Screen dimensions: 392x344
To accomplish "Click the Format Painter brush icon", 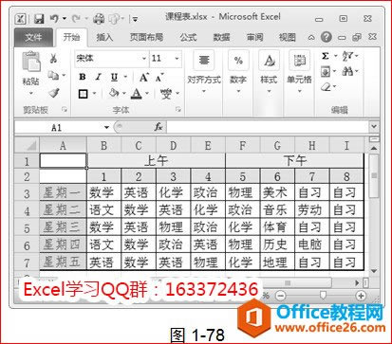I will coord(53,93).
